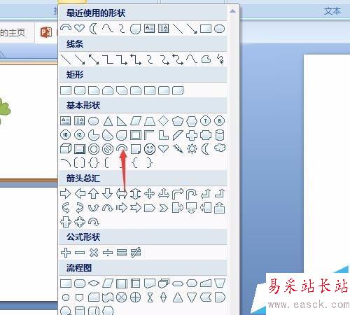The width and height of the screenshot is (350, 315).
Task: Pick the L-shape in Basic Shapes
Action: tap(164, 135)
